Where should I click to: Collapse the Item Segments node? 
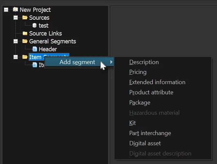click(x=16, y=57)
